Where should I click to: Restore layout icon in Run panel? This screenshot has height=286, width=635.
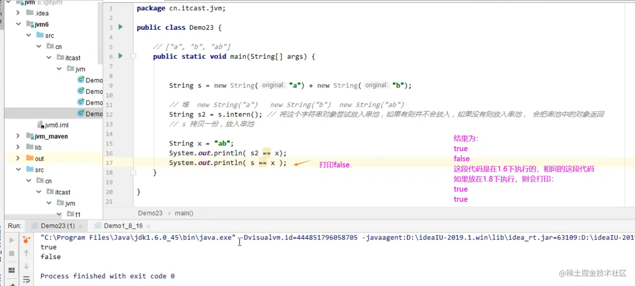(x=12, y=270)
